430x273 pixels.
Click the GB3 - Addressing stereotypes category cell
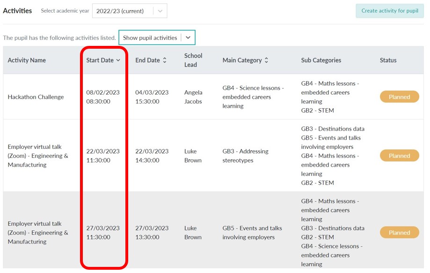click(246, 156)
